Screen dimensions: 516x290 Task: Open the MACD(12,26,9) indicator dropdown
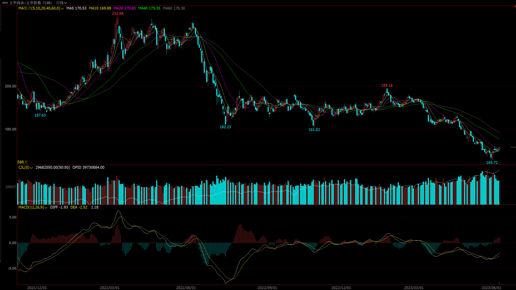(33, 207)
